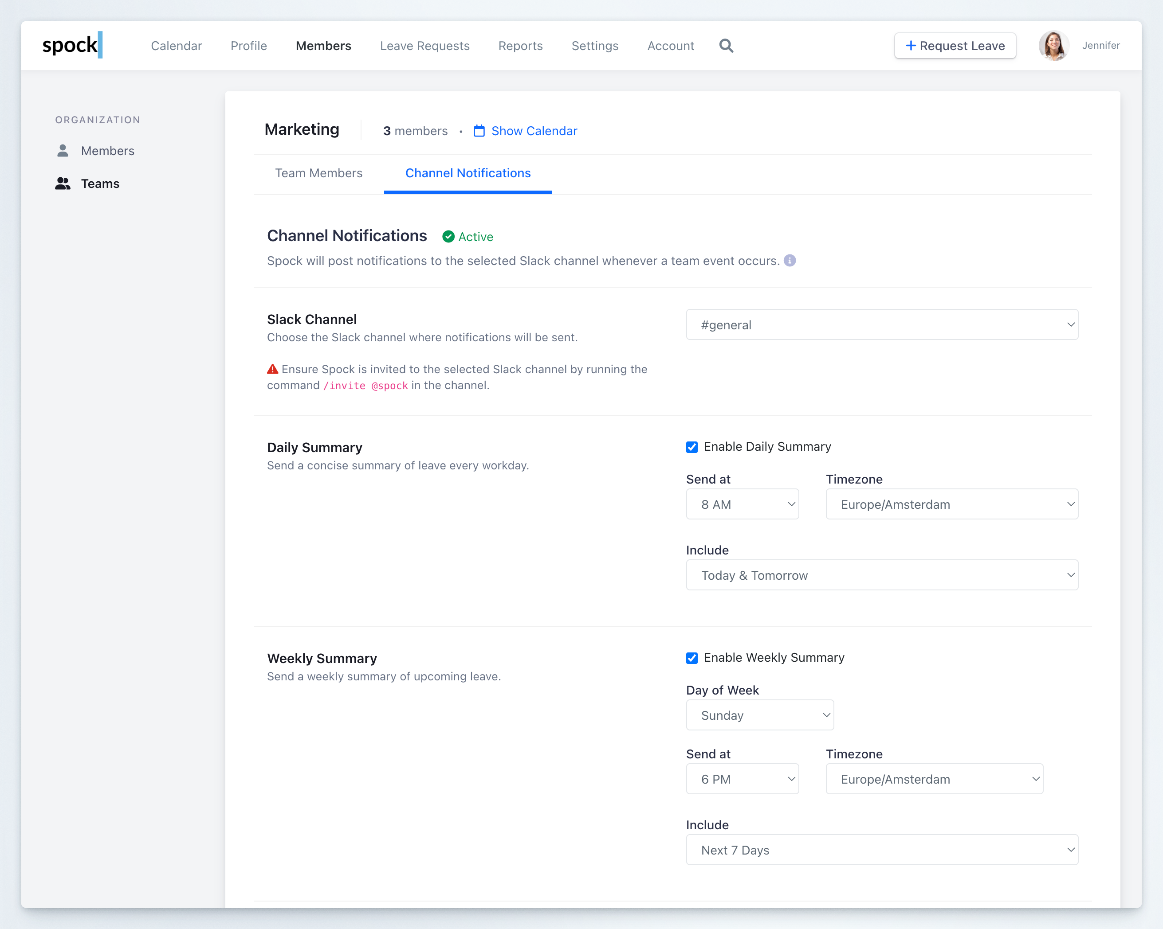Expand the Day of Week Sunday dropdown
This screenshot has height=929, width=1163.
pyautogui.click(x=759, y=715)
